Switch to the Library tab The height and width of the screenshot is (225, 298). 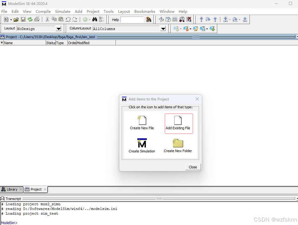12,189
